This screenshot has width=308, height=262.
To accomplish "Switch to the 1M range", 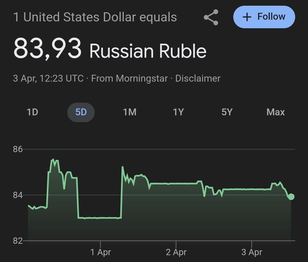I will pos(129,112).
